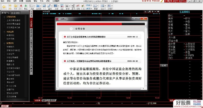The image size is (203, 108).
Task: Select the 技术分析 vertical tab
Action: (x=31, y=33)
